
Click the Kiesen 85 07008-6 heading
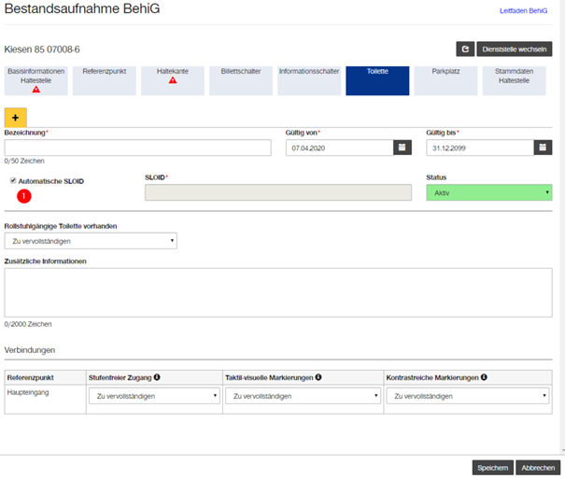click(42, 49)
